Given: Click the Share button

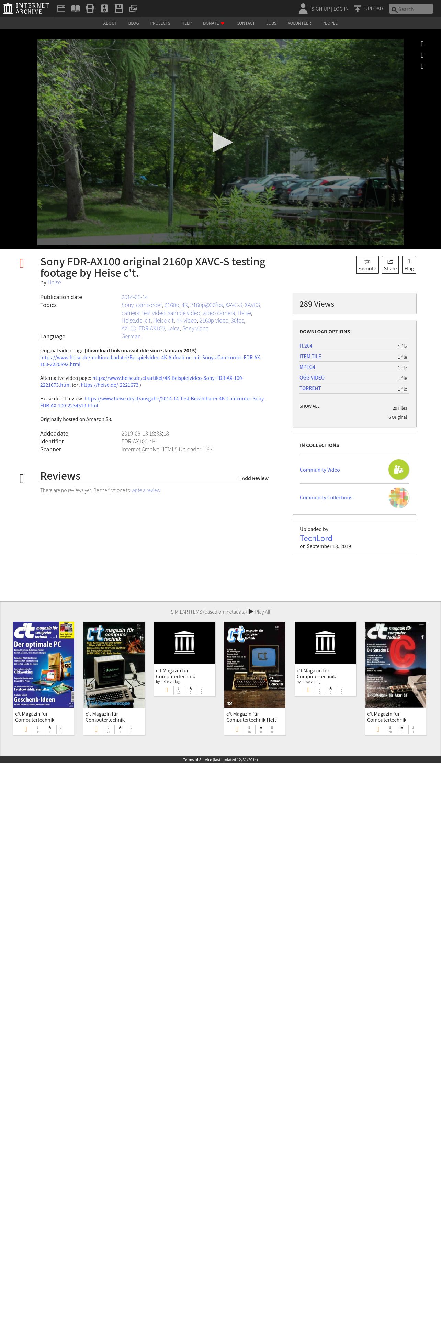Looking at the screenshot, I should pyautogui.click(x=390, y=264).
